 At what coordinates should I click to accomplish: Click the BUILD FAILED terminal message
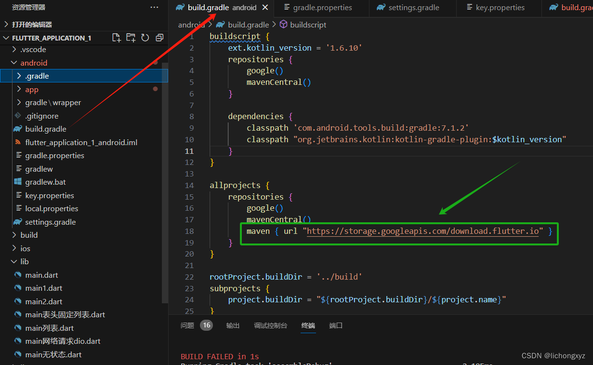220,356
